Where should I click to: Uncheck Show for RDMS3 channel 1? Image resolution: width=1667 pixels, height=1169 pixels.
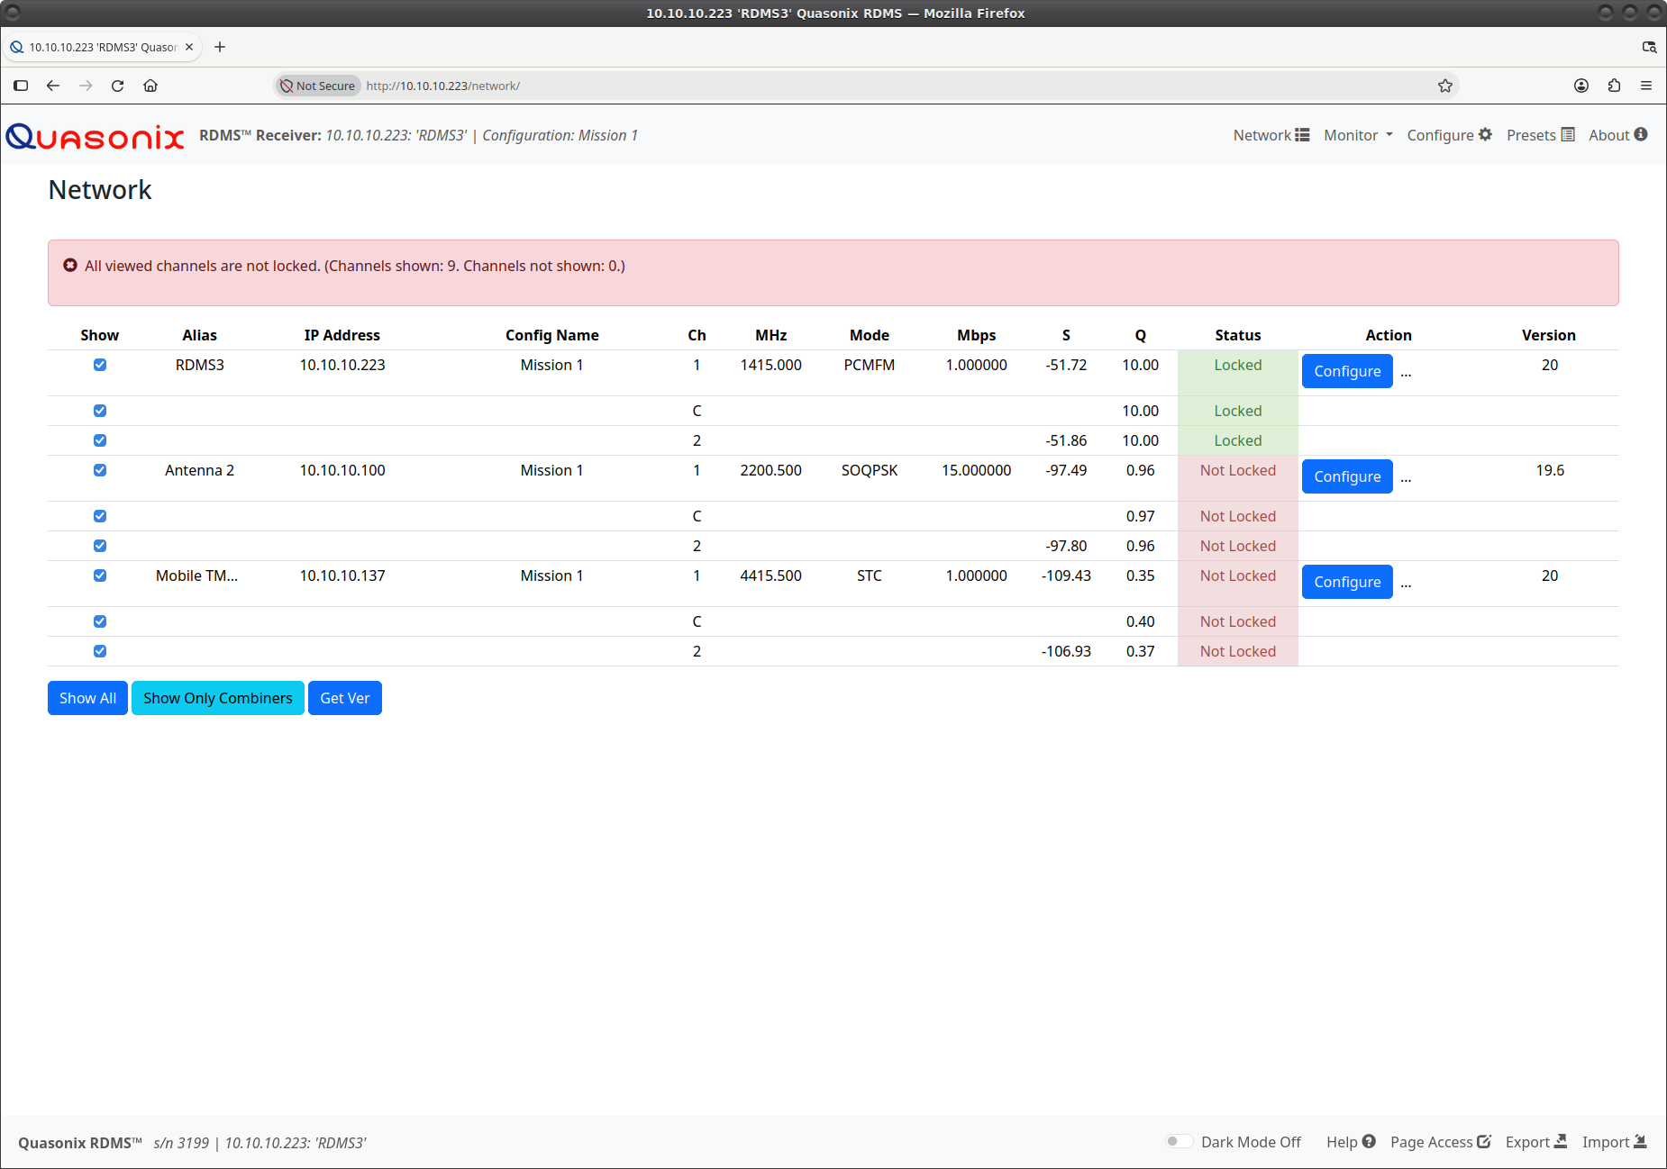pyautogui.click(x=100, y=365)
